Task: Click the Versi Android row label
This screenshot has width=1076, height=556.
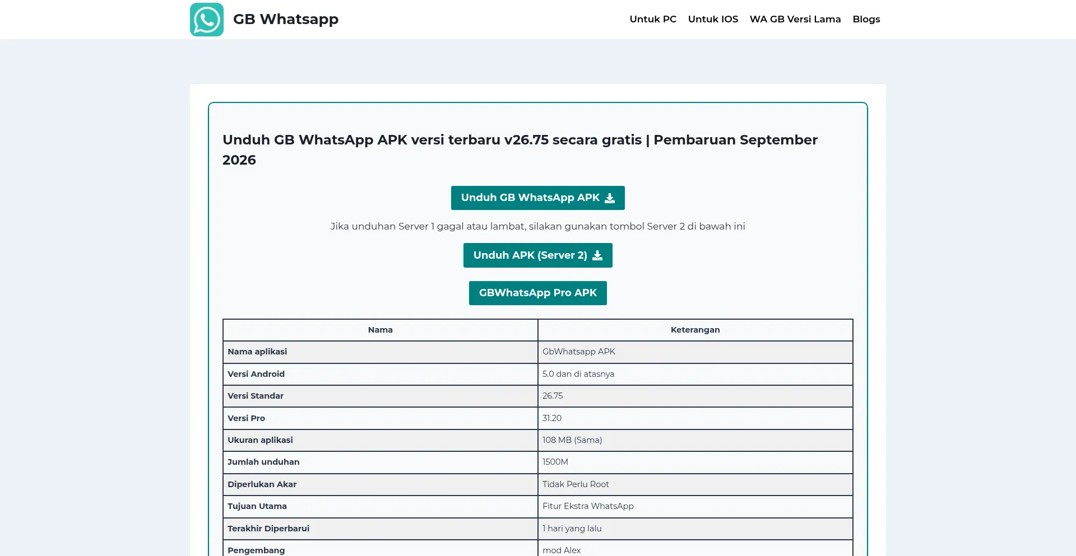Action: (256, 374)
